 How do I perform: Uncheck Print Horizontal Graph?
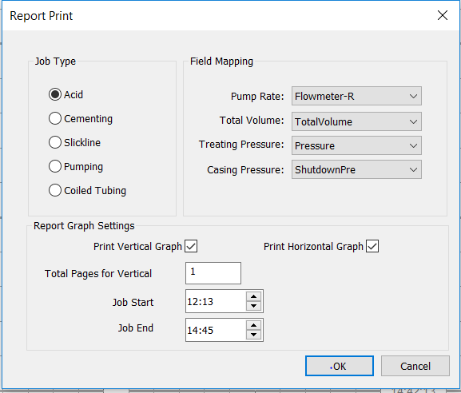372,246
